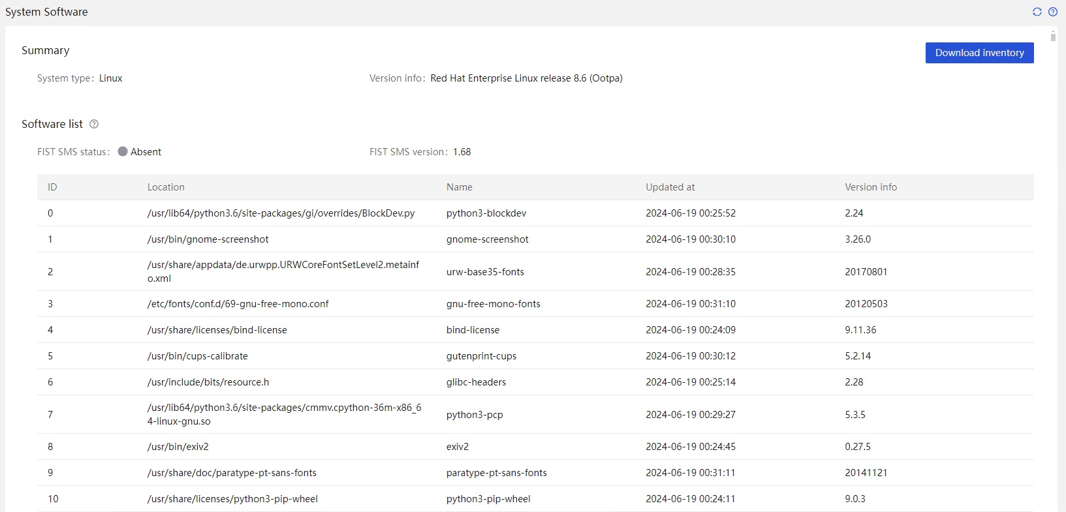Click the Summary section heading
This screenshot has height=512, width=1066.
(x=45, y=50)
